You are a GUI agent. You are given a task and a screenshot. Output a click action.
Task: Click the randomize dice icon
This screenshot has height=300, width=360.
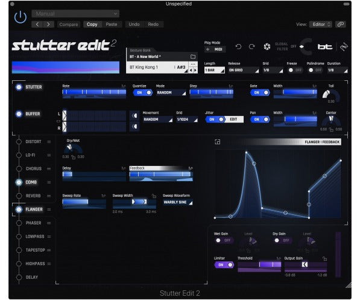click(x=267, y=46)
